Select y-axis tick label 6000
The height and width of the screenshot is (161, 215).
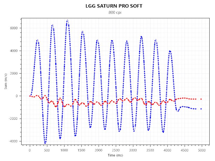(x=14, y=28)
